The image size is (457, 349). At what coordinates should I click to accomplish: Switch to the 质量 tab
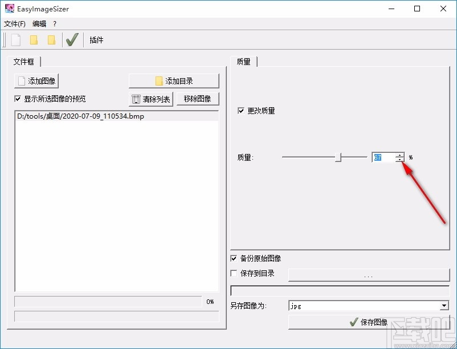click(243, 61)
